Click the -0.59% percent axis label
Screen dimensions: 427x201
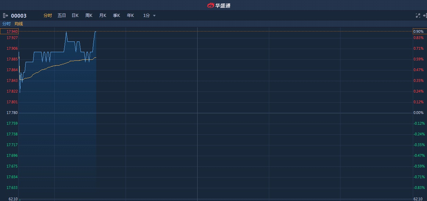point(419,166)
